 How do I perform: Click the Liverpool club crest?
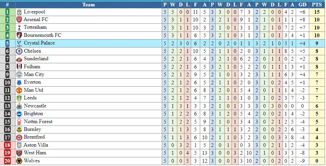tap(19, 12)
